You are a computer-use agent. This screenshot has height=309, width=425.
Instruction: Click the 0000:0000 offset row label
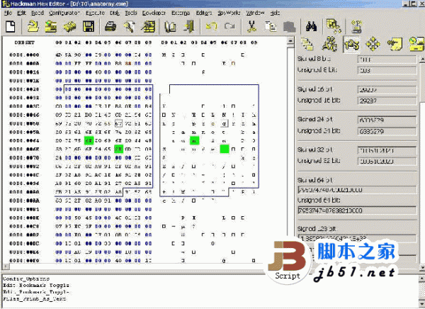[x=24, y=55]
